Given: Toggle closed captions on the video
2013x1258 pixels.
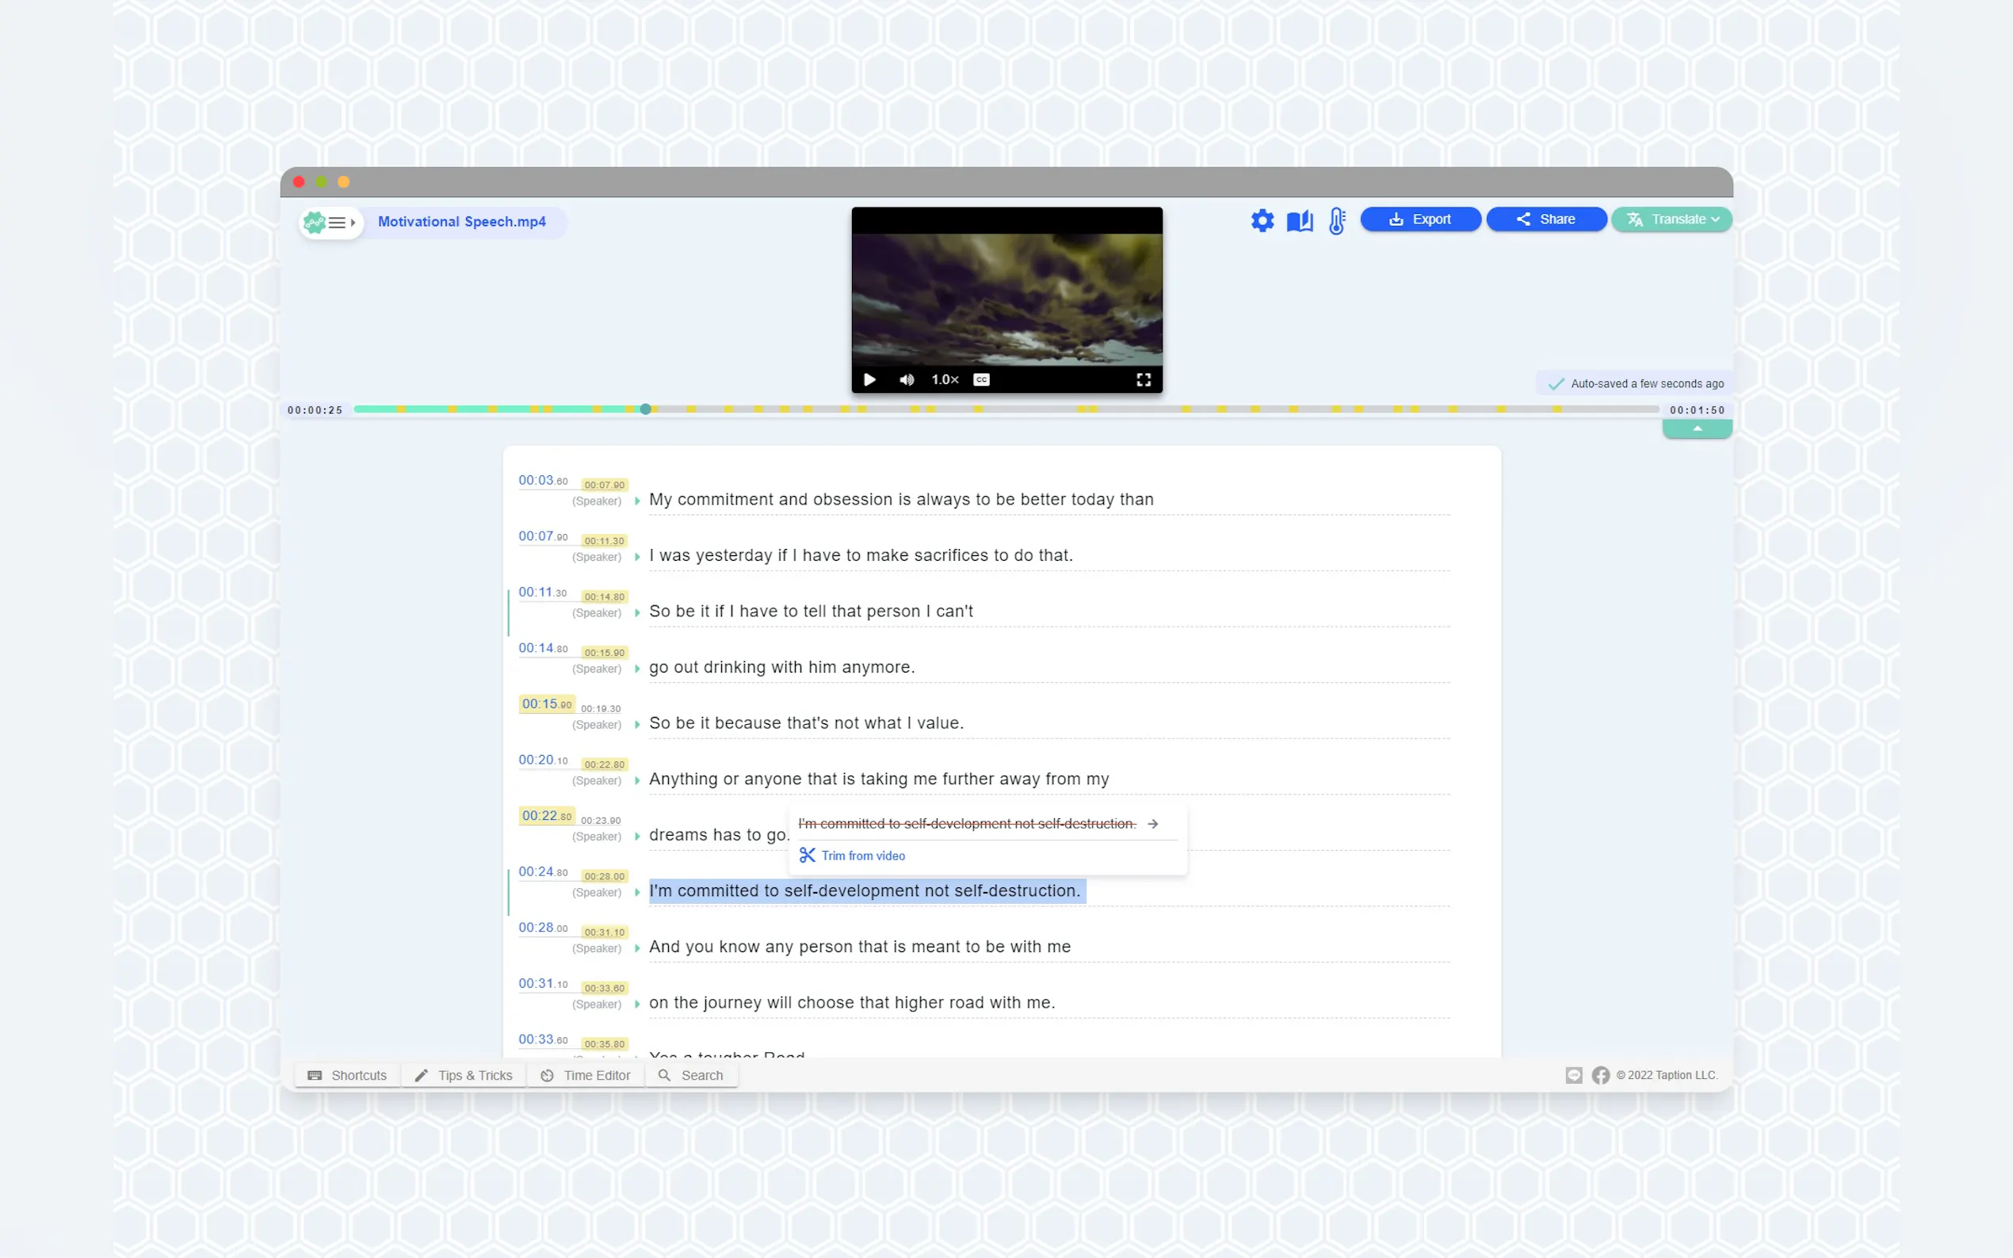Looking at the screenshot, I should (x=981, y=379).
